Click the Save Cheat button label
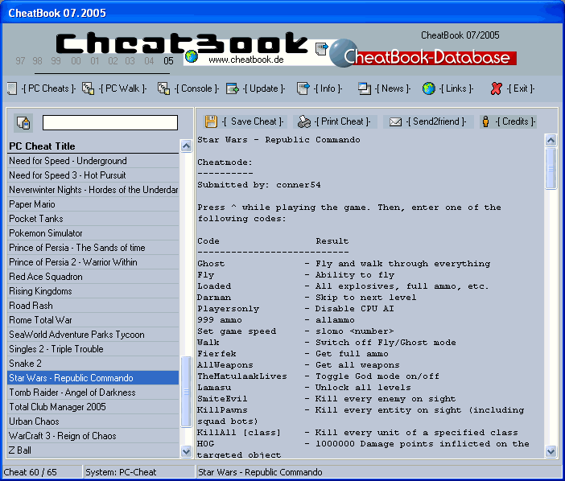565x481 pixels. pos(253,121)
